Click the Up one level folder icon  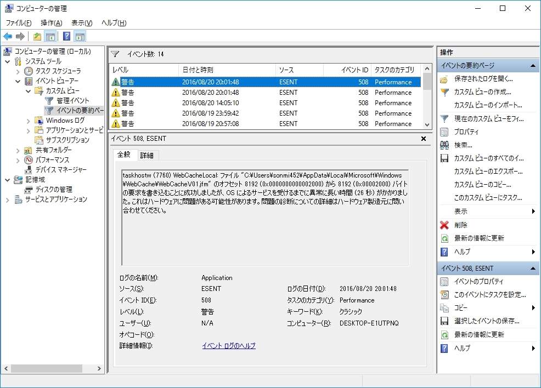click(x=37, y=36)
